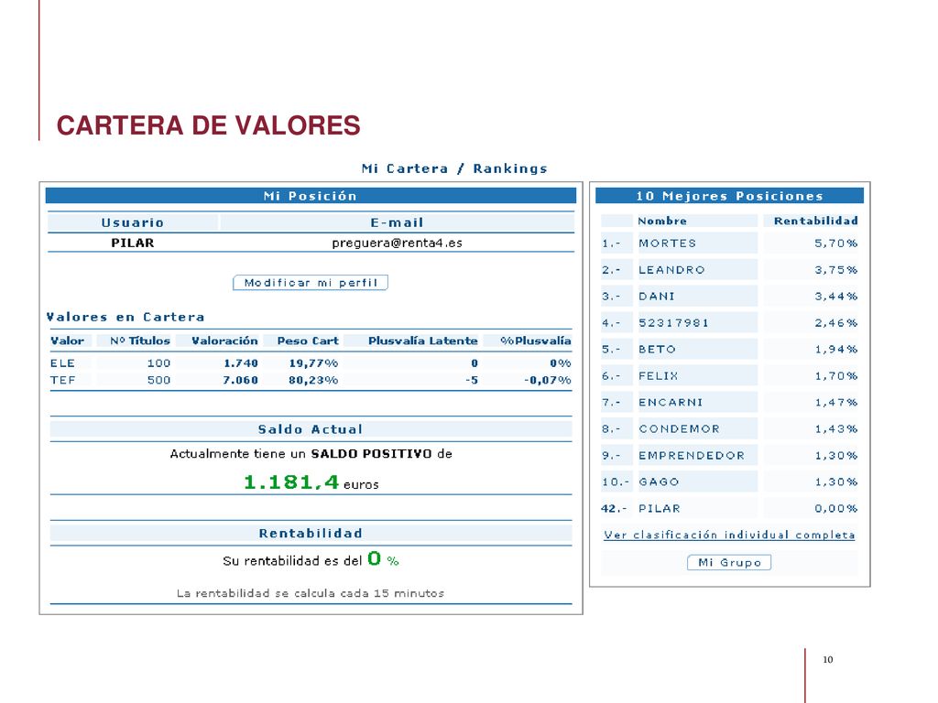This screenshot has width=938, height=703.
Task: Click the Nº Títulos column header
Action: (x=140, y=341)
